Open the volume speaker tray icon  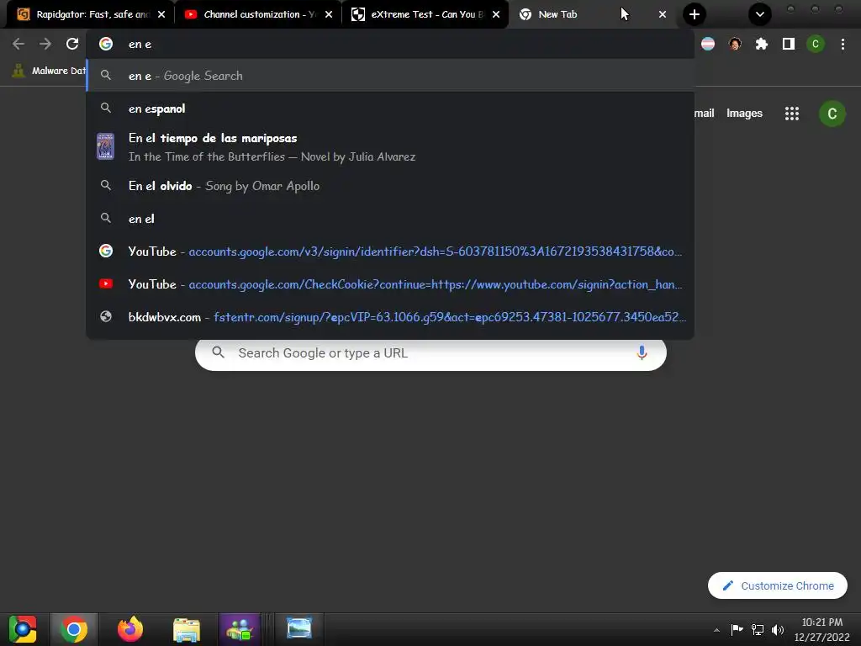[777, 629]
